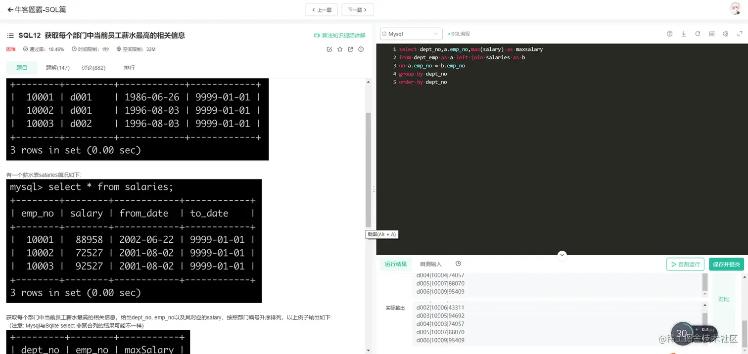The width and height of the screenshot is (748, 354).
Task: Click the 上一题 previous question button
Action: 322,9
